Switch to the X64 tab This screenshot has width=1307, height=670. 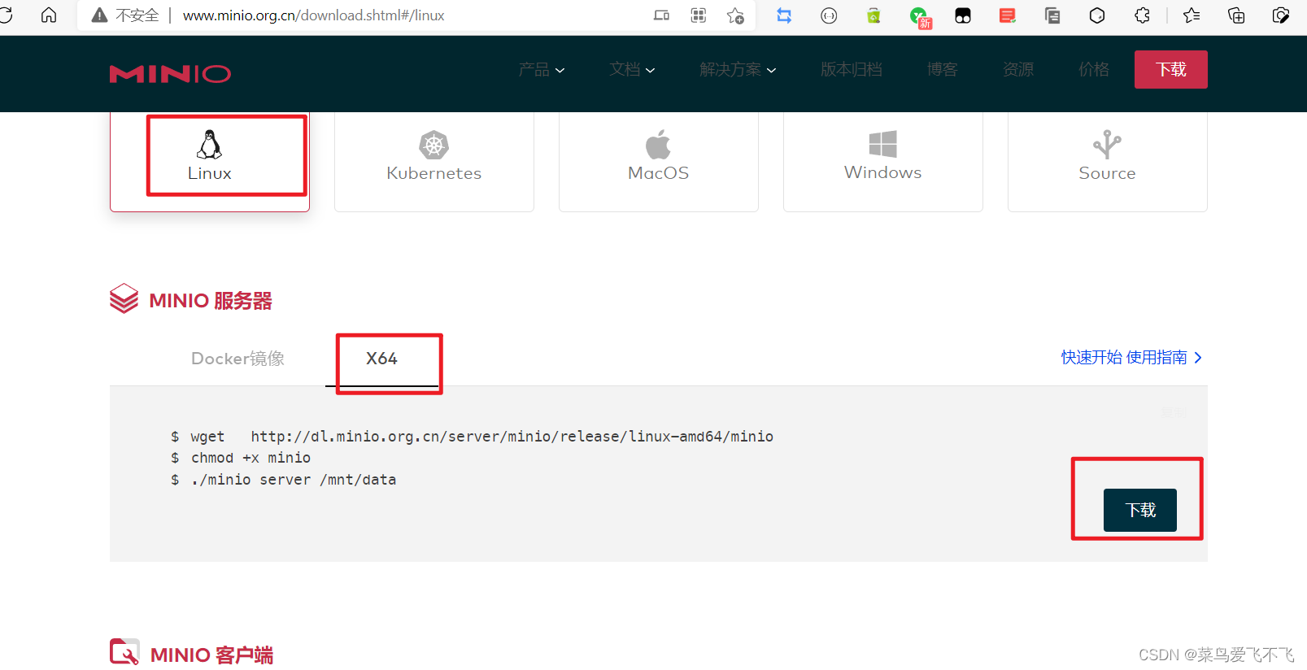pos(381,359)
